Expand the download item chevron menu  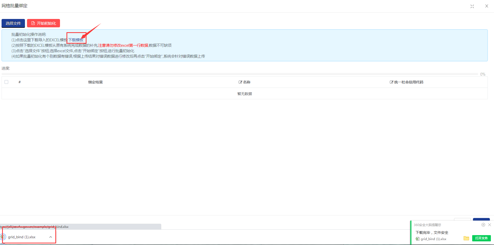[x=51, y=237]
